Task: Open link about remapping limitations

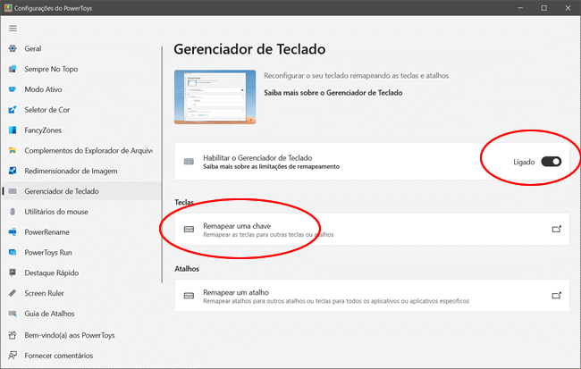Action: point(266,167)
